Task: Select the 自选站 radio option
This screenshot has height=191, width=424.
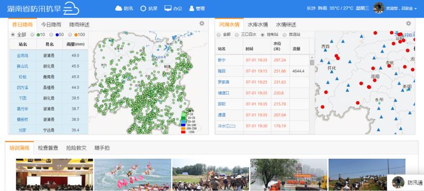Action: (x=285, y=34)
